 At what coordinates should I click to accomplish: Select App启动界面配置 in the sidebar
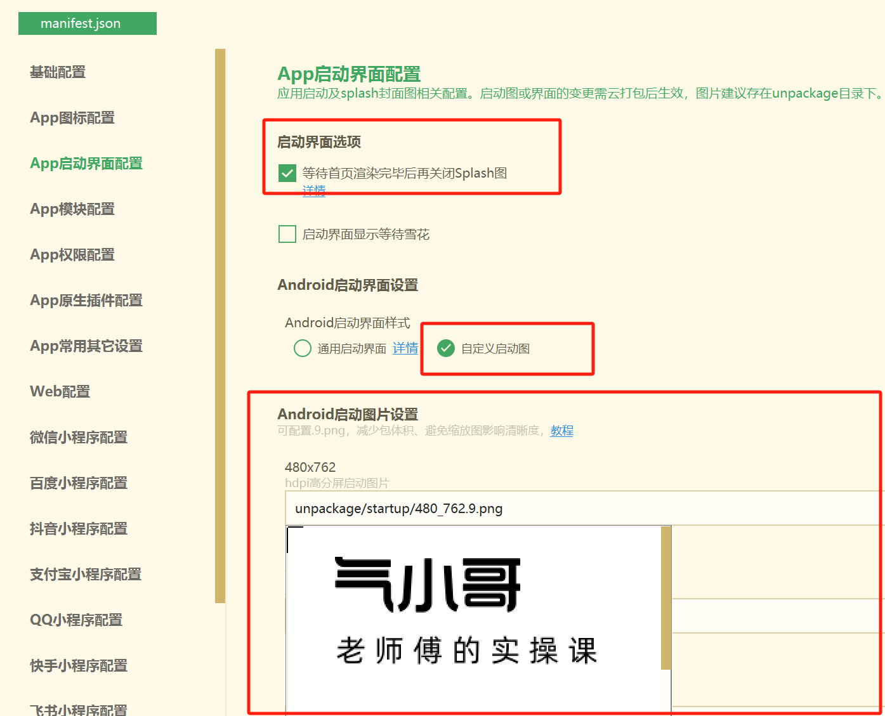pyautogui.click(x=86, y=164)
